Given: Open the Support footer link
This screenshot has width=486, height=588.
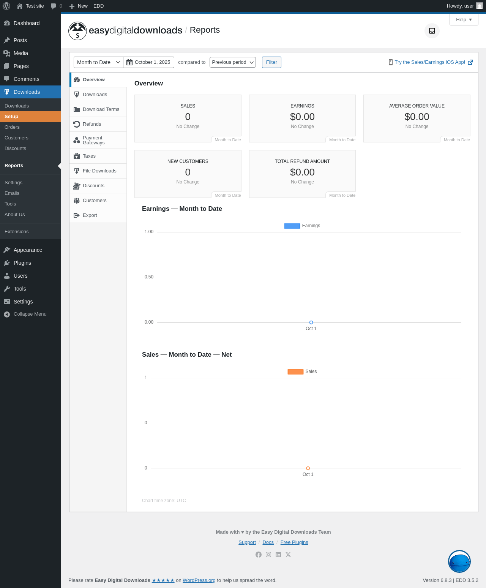Looking at the screenshot, I should pos(247,542).
